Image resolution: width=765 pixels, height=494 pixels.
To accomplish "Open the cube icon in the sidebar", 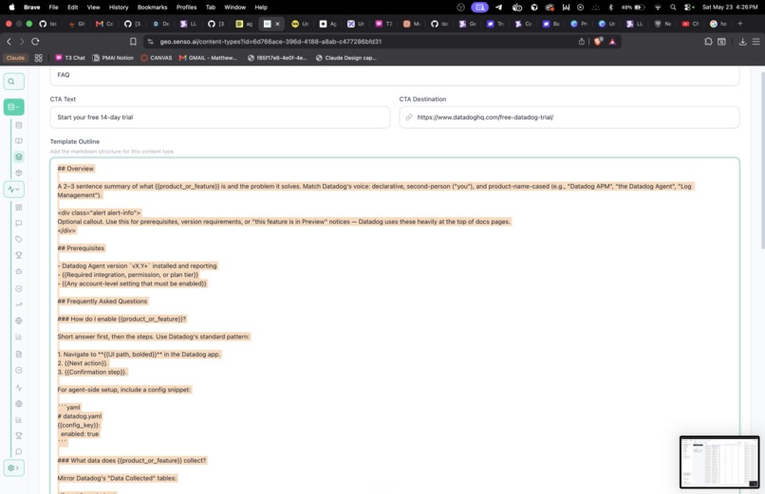I will coord(19,173).
